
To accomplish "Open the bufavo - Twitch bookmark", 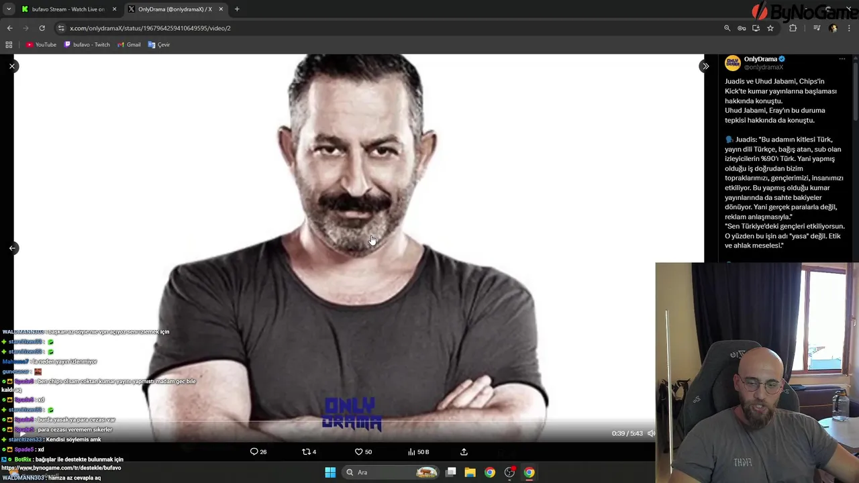I will (x=87, y=44).
